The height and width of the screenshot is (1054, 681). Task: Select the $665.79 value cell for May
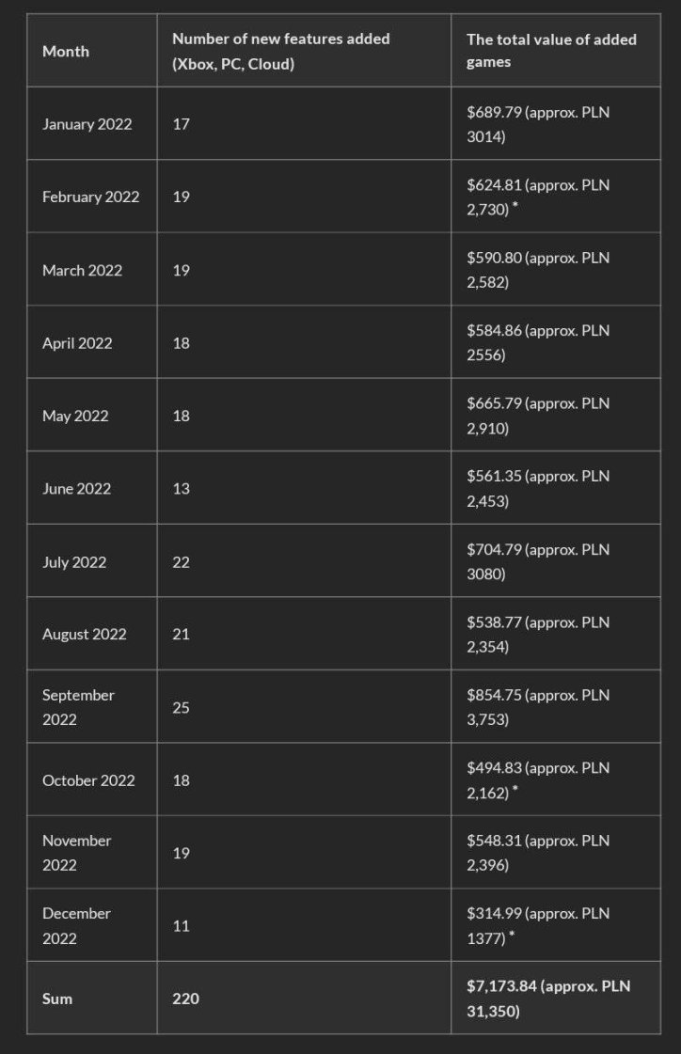538,416
